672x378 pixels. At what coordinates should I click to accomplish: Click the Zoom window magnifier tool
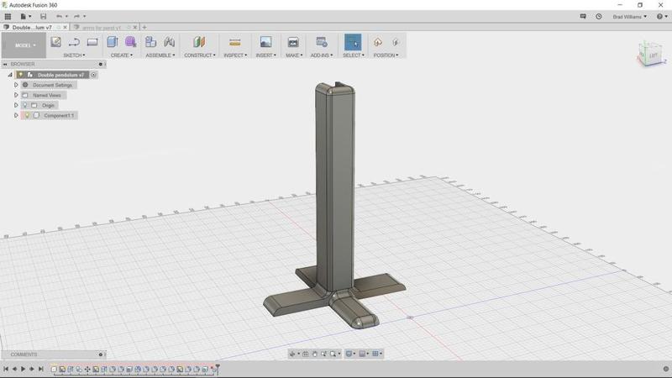tap(333, 354)
